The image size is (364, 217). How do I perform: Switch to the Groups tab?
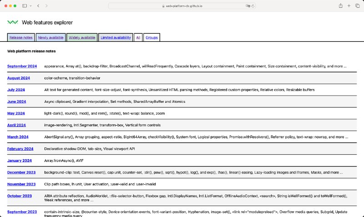click(152, 38)
